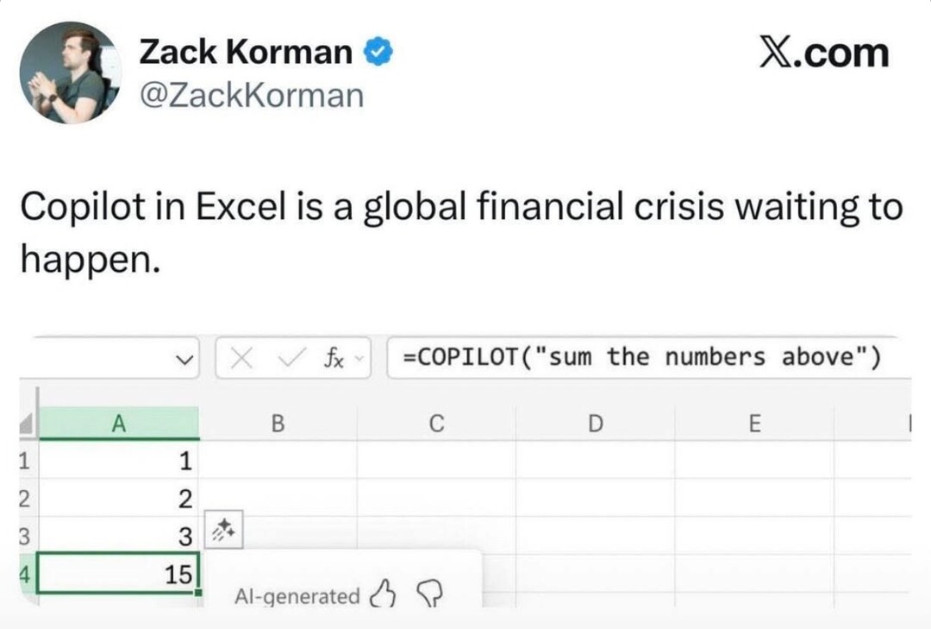Viewport: 931px width, 629px height.
Task: Click the fx insert function icon
Action: tap(334, 358)
